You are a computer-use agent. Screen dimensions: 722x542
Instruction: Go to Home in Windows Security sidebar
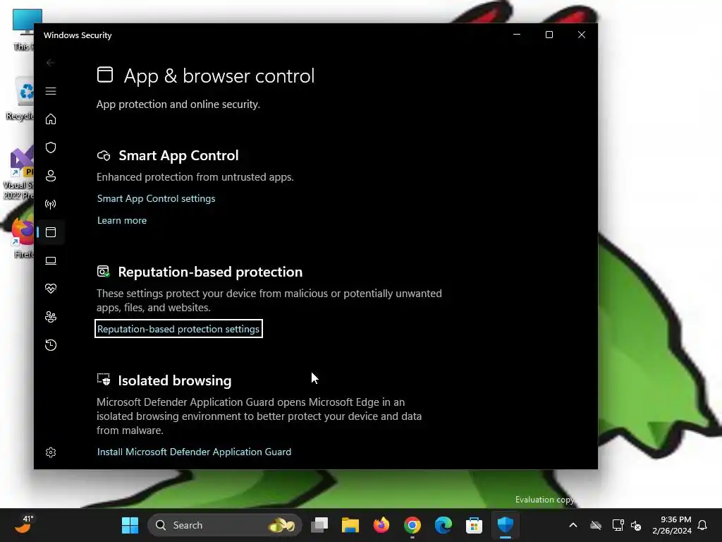(51, 119)
